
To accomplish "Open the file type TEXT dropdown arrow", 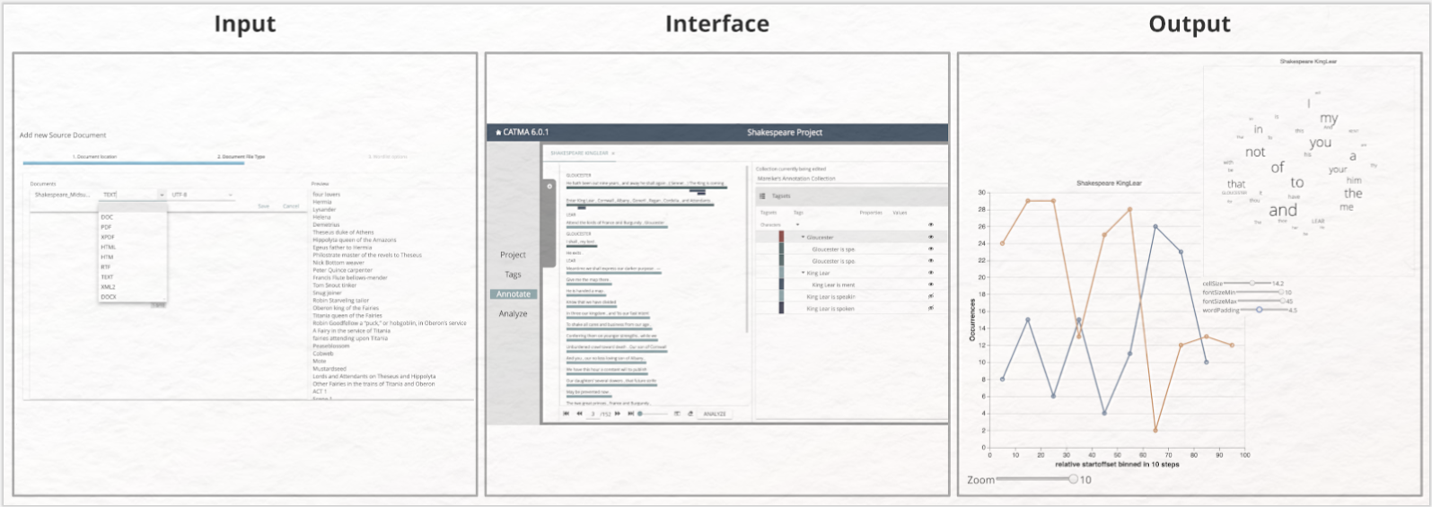I will click(x=162, y=195).
